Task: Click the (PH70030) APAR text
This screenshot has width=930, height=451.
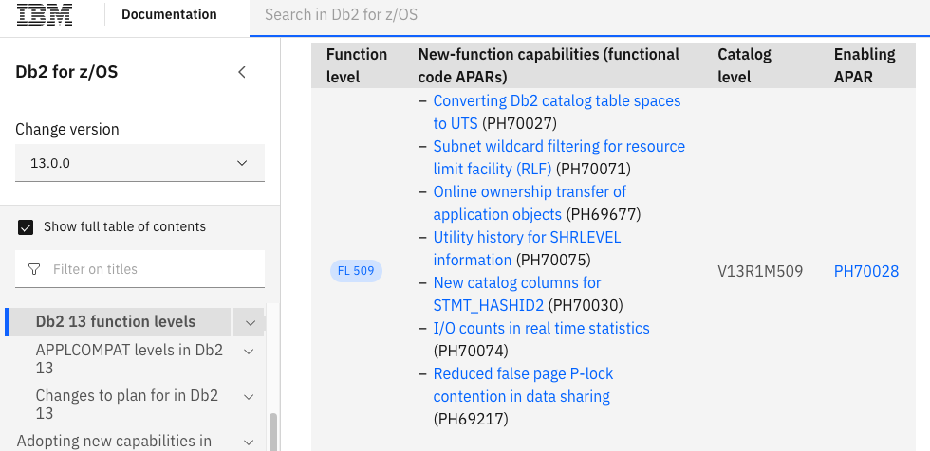Action: tap(586, 305)
